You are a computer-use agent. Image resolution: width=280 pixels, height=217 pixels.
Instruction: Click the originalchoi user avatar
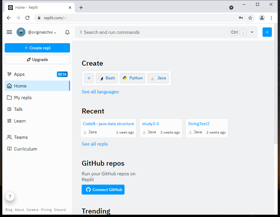pos(21,32)
